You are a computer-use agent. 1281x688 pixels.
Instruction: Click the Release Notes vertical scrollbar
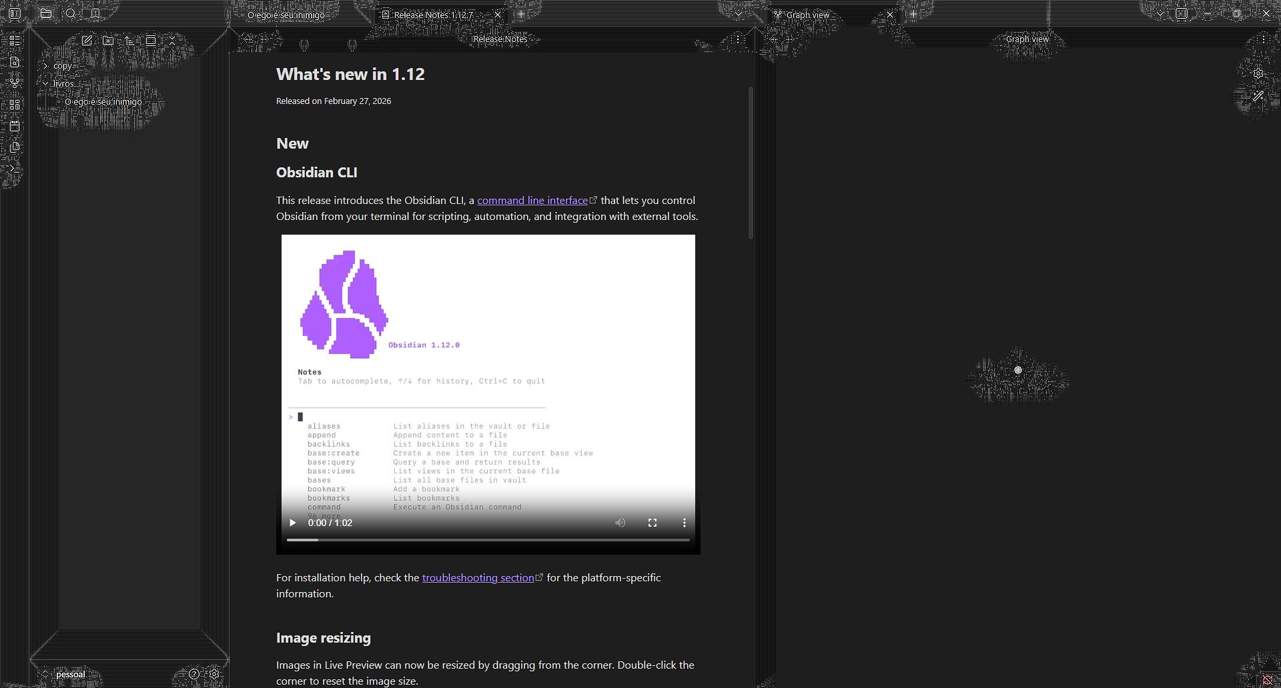point(751,163)
